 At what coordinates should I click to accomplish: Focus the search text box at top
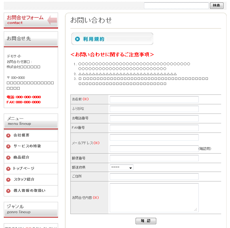pos(176,5)
